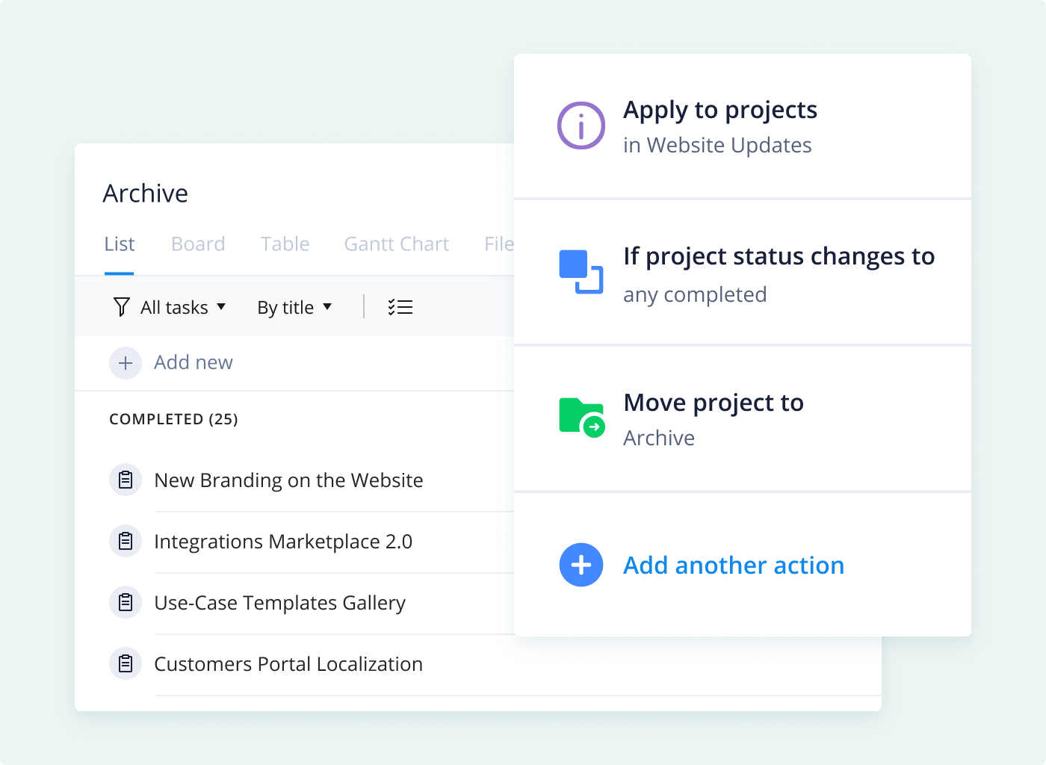1046x765 pixels.
Task: Collapse the COMPLETED (25) section header
Action: 173,419
